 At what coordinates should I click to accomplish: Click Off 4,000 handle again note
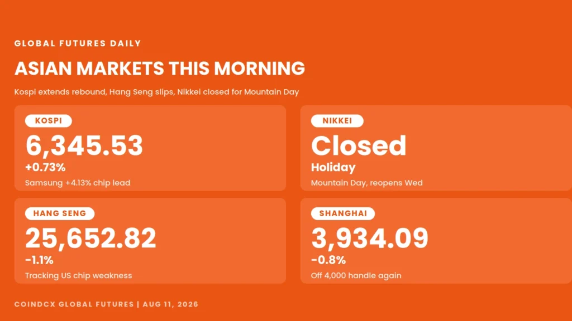356,275
